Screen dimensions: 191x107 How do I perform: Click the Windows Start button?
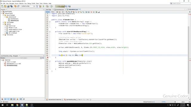(x=2, y=105)
